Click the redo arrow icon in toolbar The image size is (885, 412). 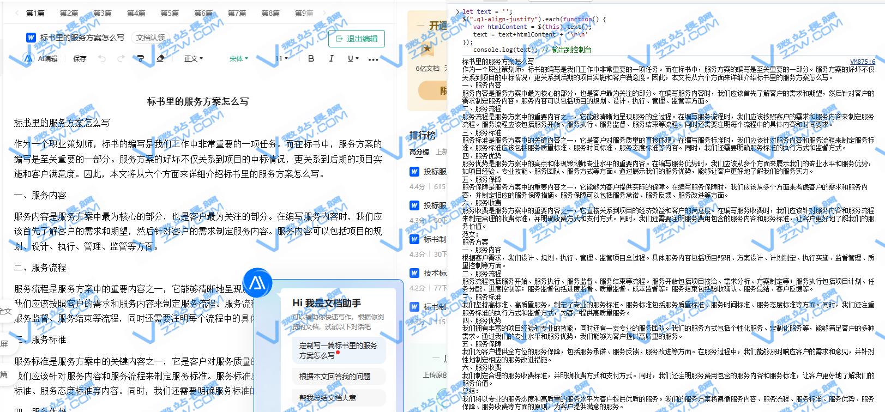tap(121, 58)
